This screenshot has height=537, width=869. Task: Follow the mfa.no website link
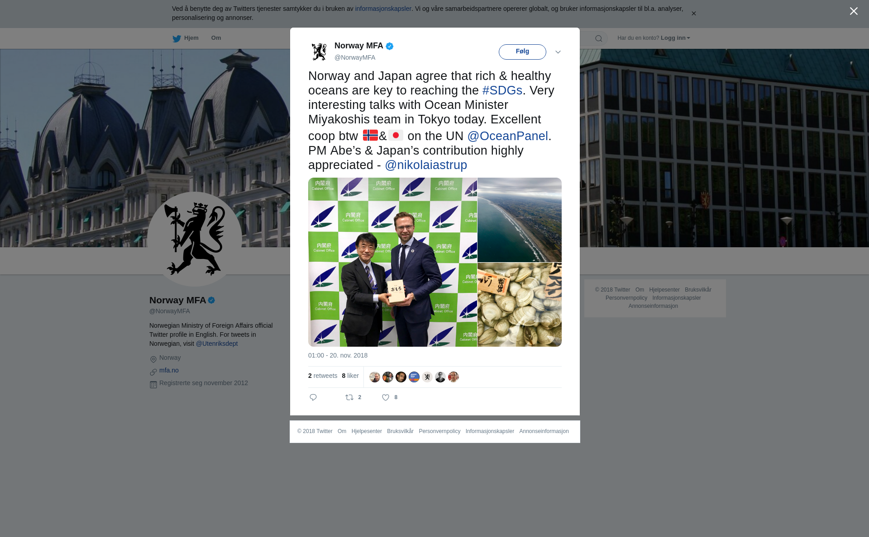click(169, 370)
